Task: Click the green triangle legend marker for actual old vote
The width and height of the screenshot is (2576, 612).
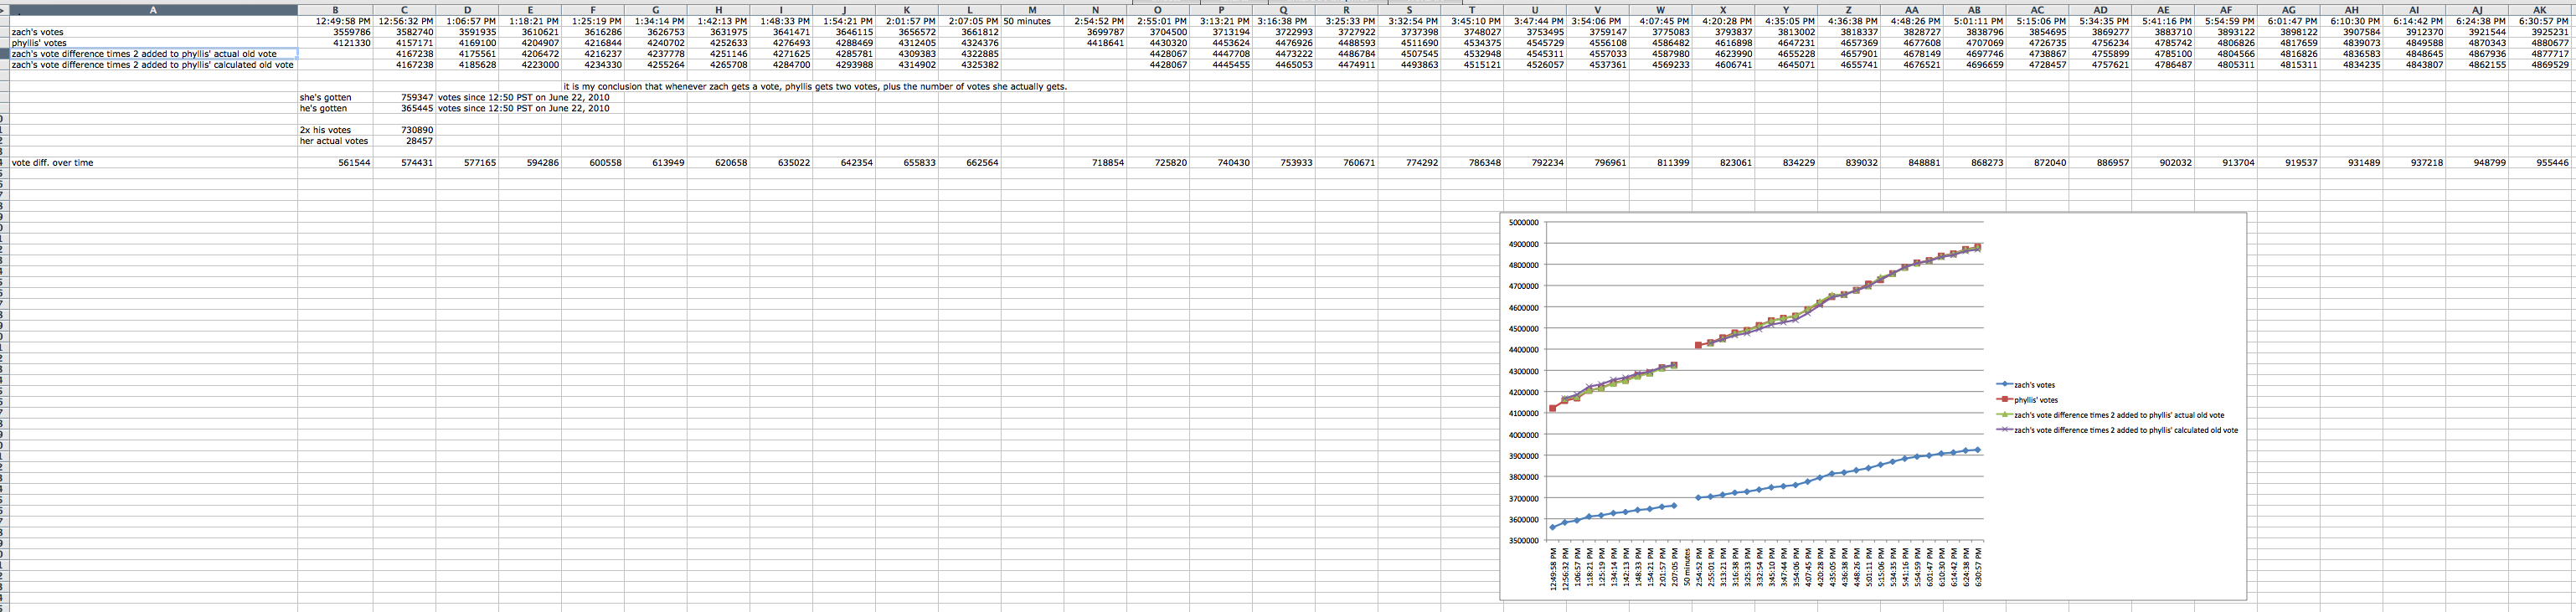Action: [2004, 414]
